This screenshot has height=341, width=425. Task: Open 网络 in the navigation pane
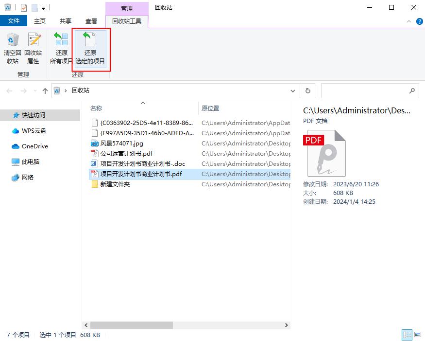click(27, 177)
